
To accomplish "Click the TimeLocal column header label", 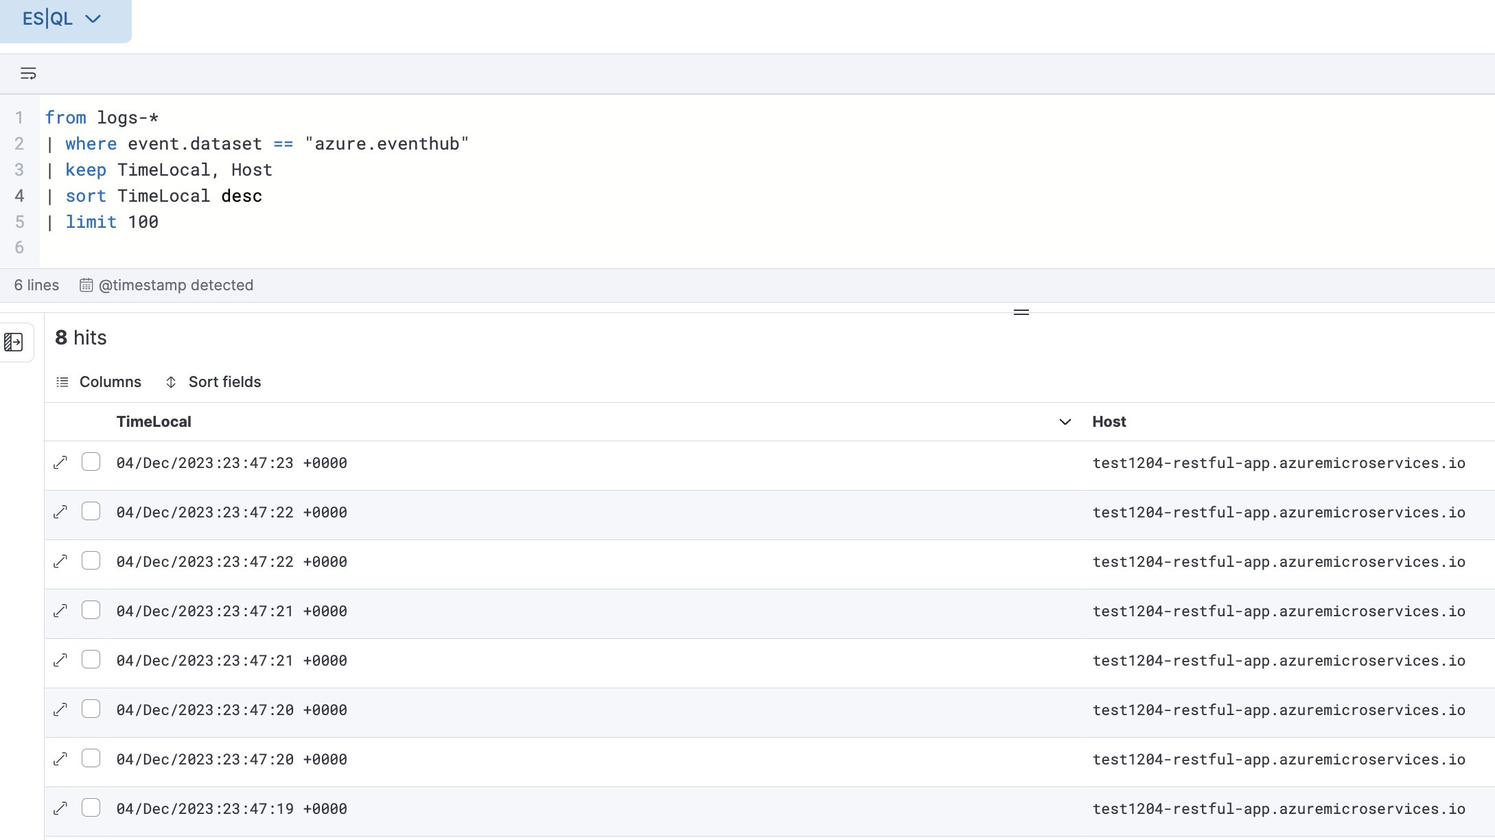I will (154, 422).
